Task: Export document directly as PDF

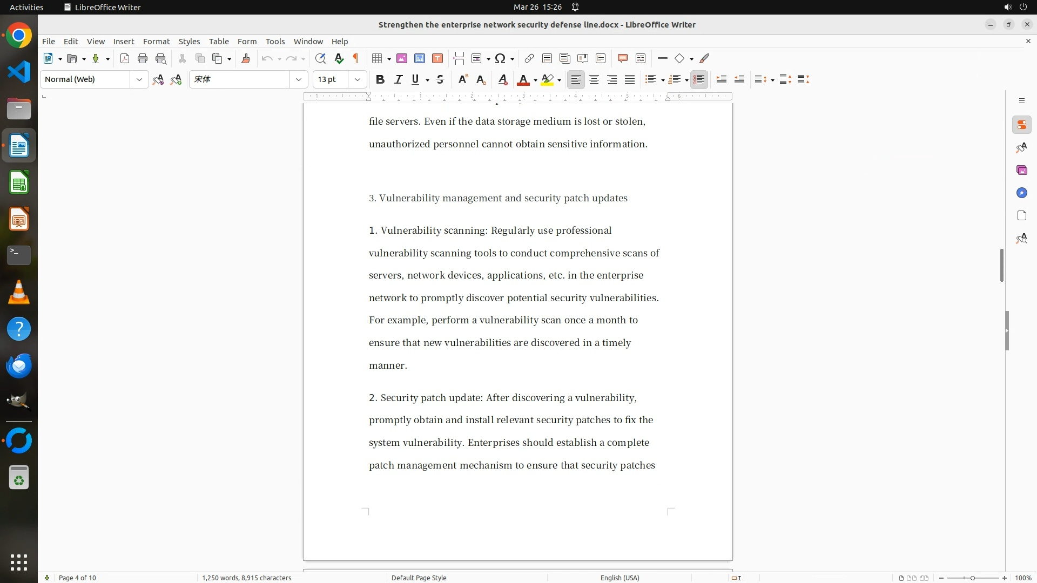Action: (x=125, y=59)
